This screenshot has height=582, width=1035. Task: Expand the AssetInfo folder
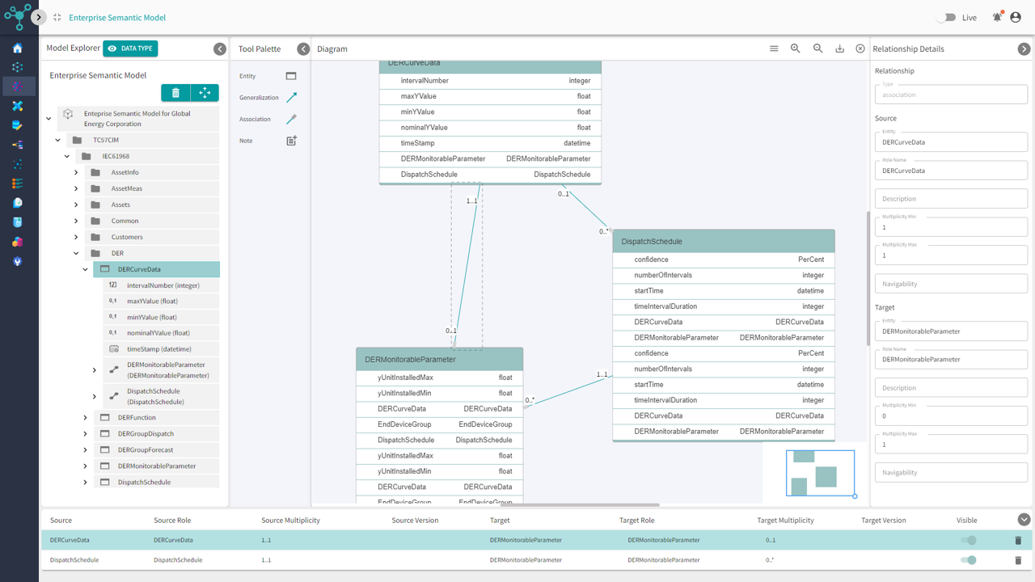(76, 172)
